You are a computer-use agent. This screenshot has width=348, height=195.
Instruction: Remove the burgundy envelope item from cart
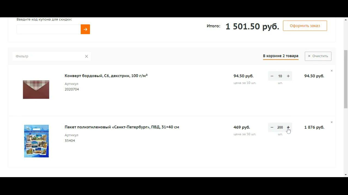click(331, 71)
